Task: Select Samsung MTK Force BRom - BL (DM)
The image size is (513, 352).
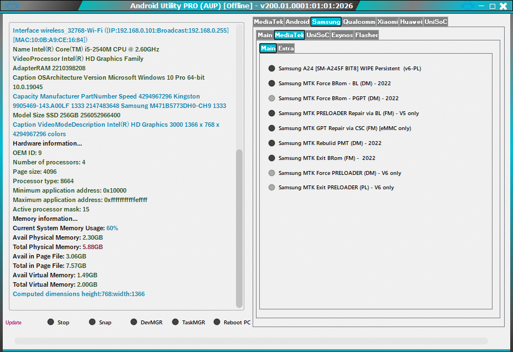Action: click(271, 83)
